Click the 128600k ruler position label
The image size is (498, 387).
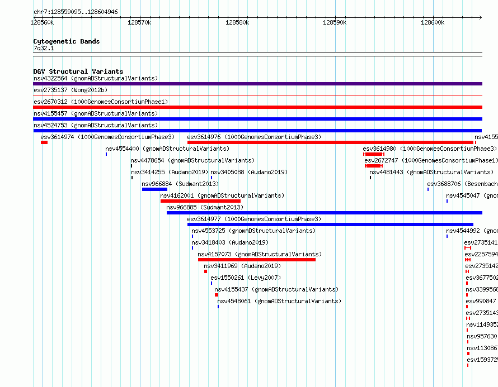click(x=433, y=22)
